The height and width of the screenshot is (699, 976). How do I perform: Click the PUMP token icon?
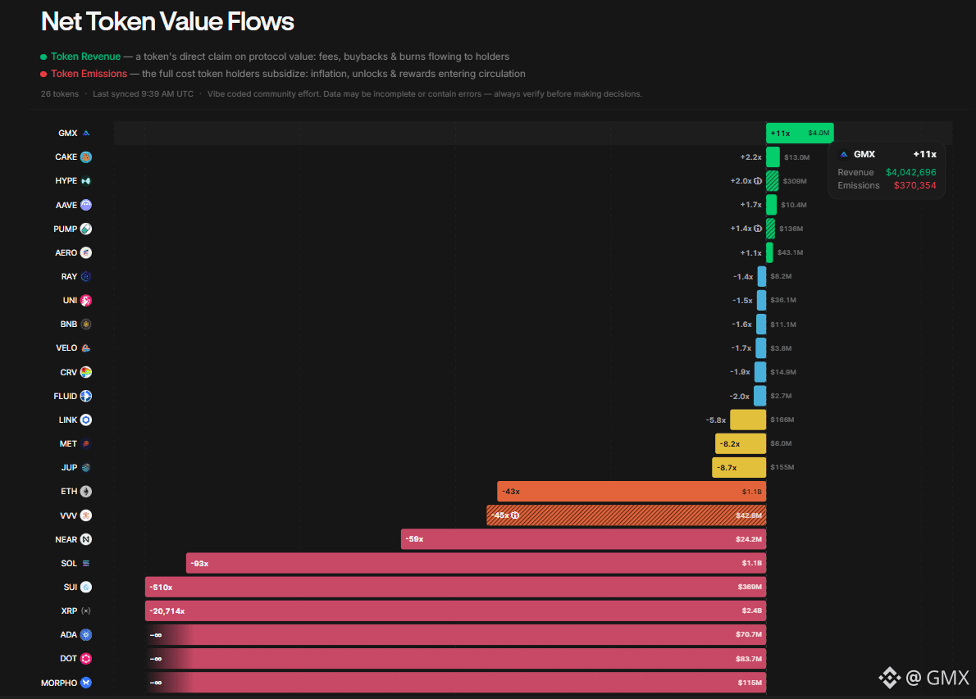(86, 229)
